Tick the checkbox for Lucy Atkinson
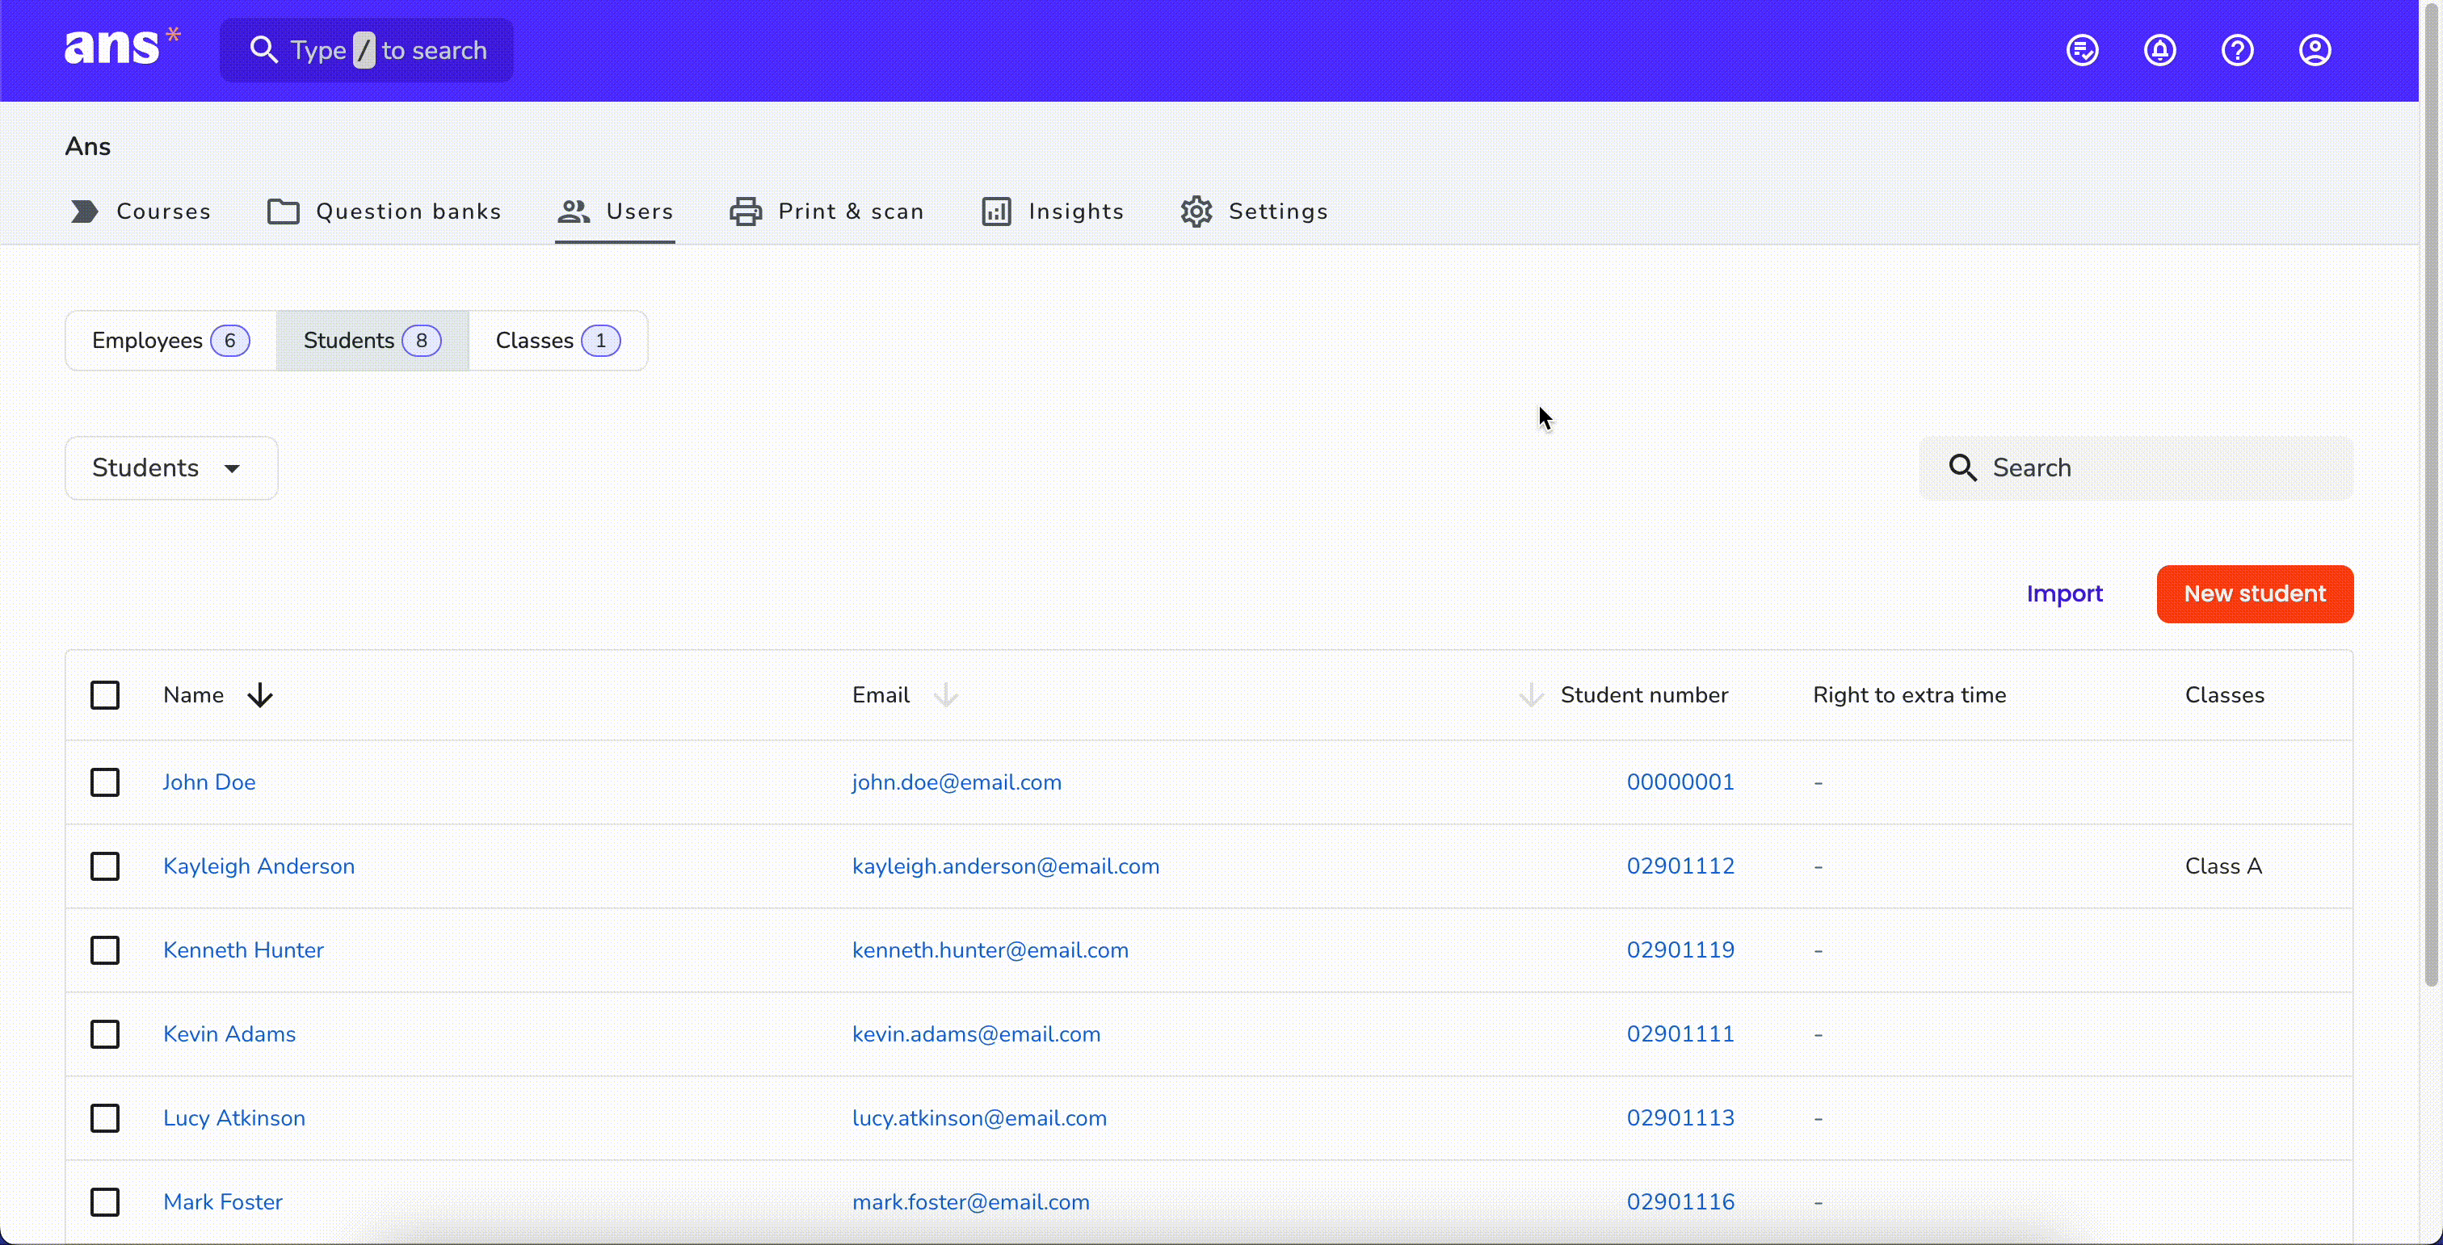 tap(105, 1118)
